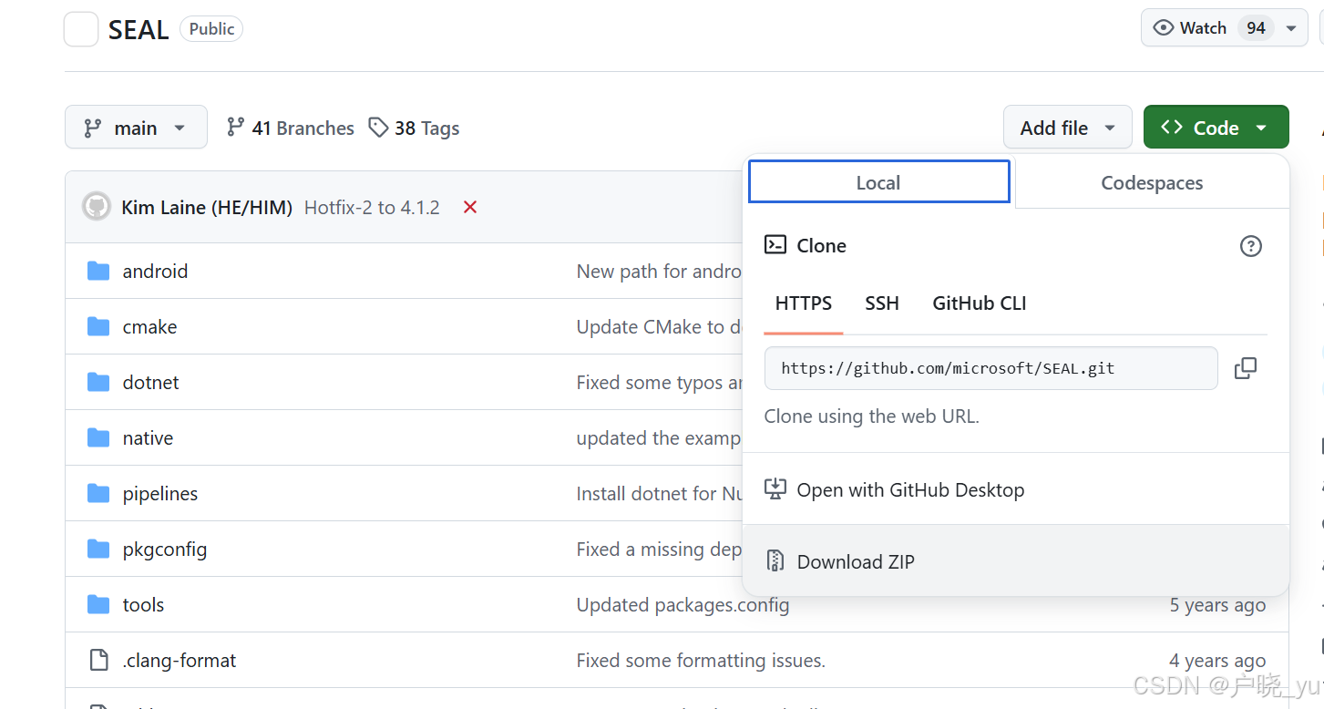This screenshot has width=1324, height=709.
Task: Click the tag icon beside 38 Tags
Action: 378,128
